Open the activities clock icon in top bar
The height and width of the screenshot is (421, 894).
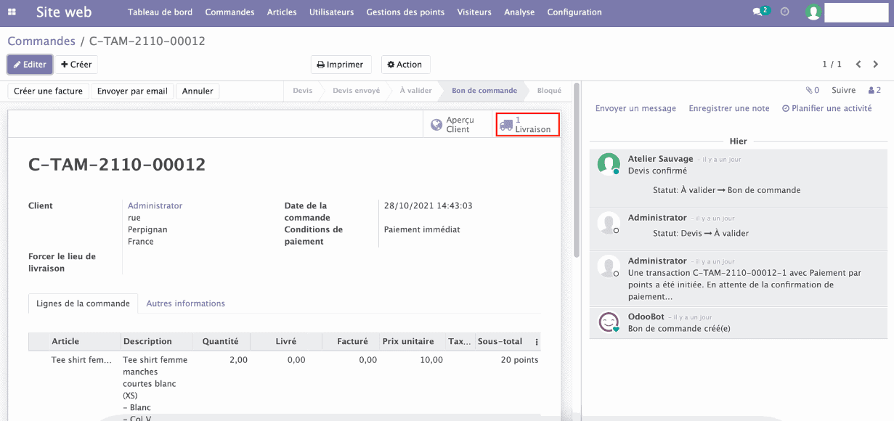point(785,12)
